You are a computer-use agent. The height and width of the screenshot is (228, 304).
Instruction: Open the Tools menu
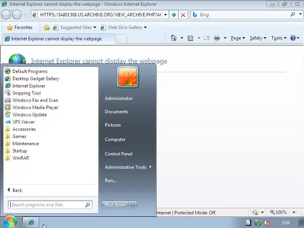(x=279, y=38)
